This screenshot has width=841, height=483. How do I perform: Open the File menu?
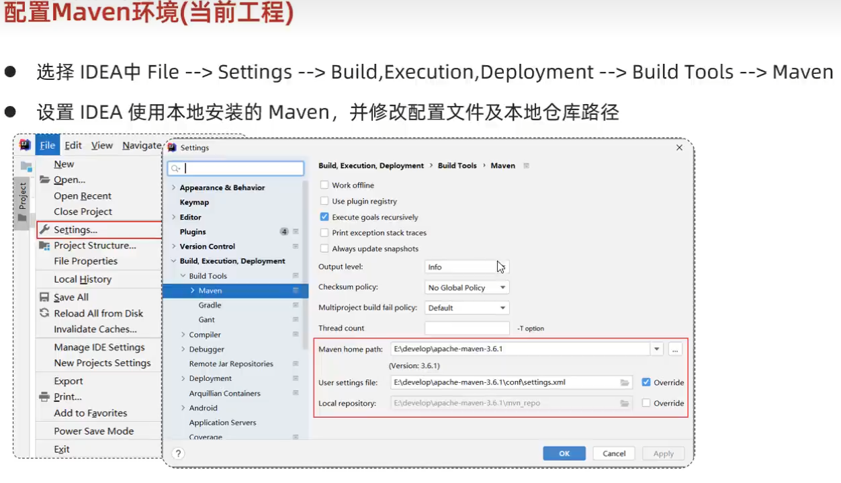47,145
